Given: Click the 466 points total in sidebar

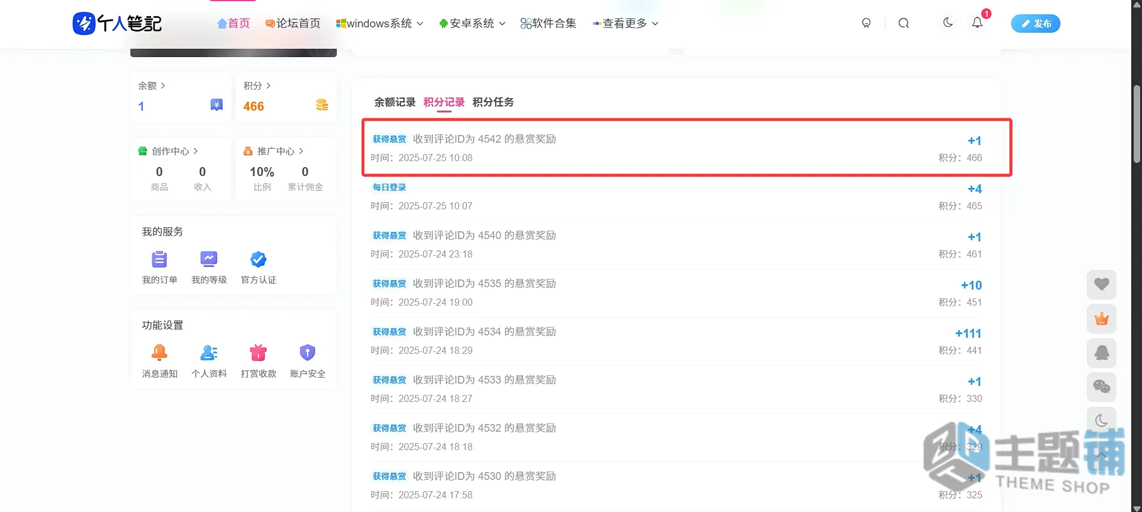Looking at the screenshot, I should coord(254,106).
